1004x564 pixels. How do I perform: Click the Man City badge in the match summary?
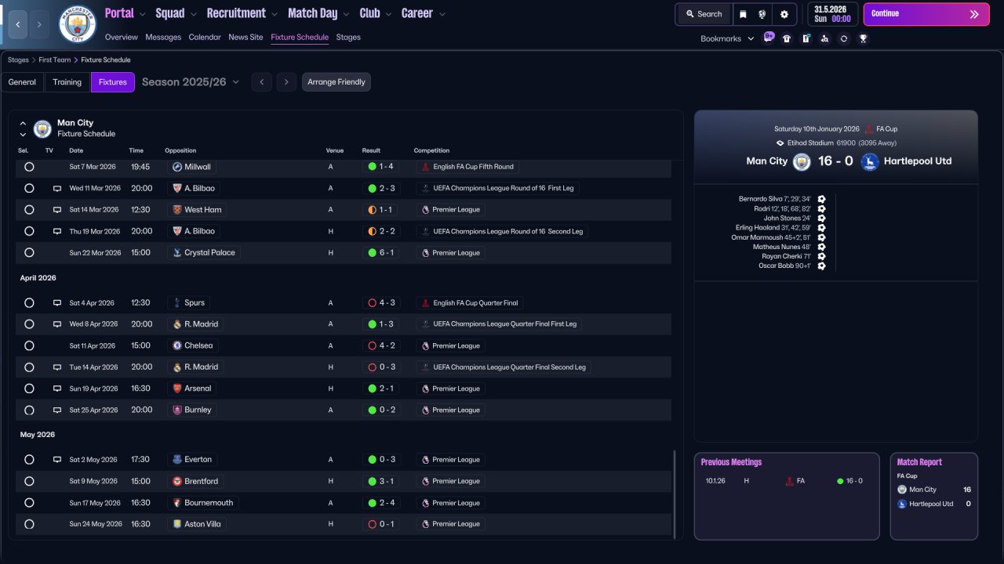click(x=802, y=161)
